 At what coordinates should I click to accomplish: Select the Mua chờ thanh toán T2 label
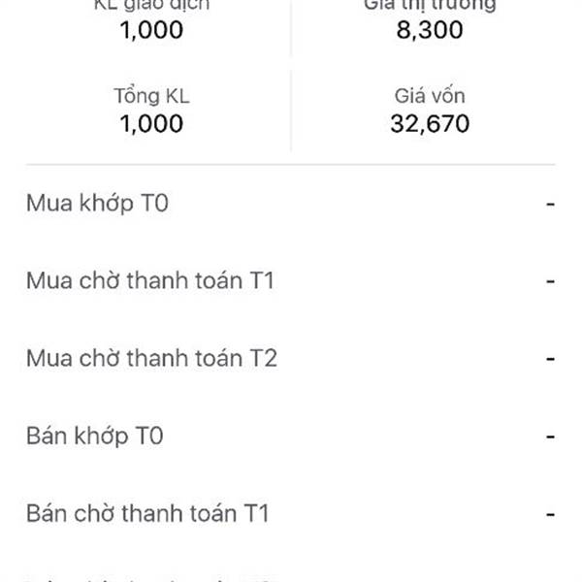point(151,358)
